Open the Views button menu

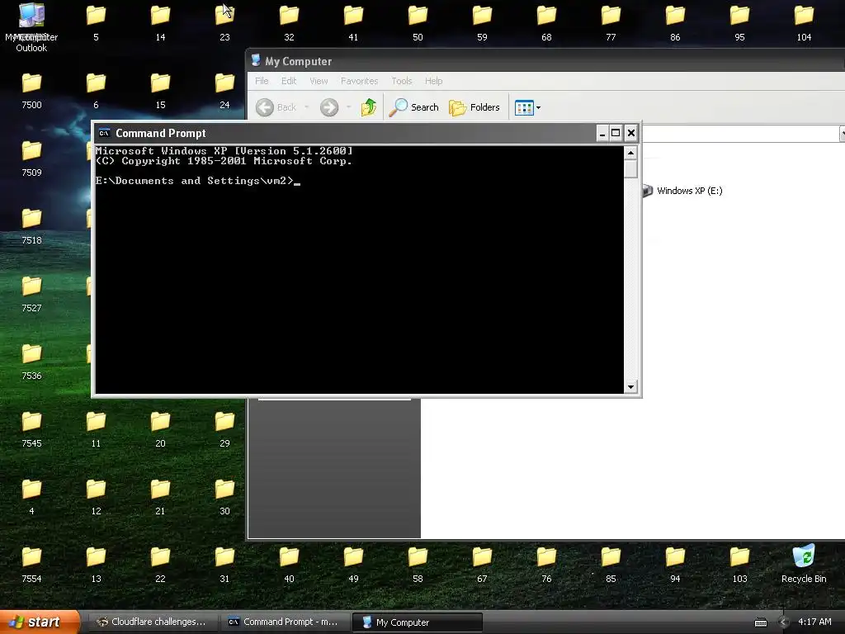point(527,107)
